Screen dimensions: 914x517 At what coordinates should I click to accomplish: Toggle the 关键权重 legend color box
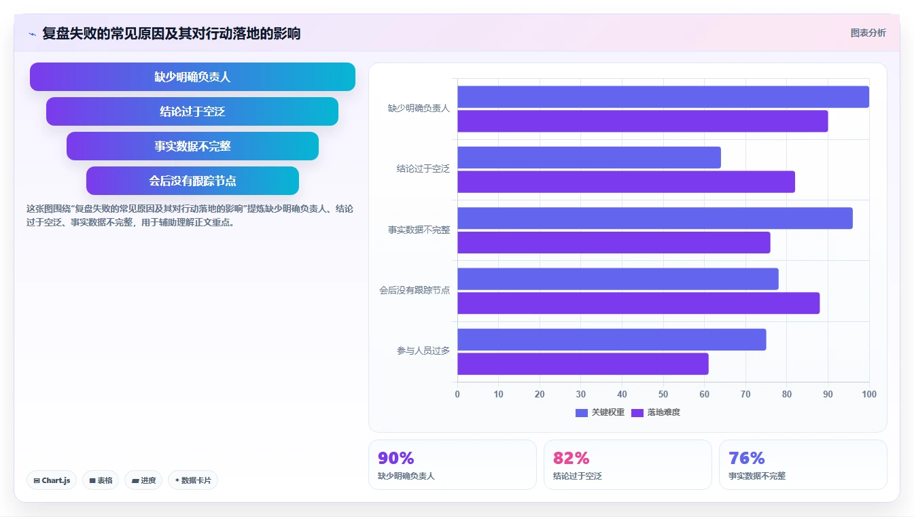click(581, 412)
